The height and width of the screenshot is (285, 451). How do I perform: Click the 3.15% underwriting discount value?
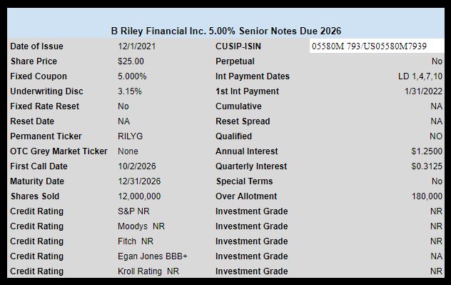point(130,91)
